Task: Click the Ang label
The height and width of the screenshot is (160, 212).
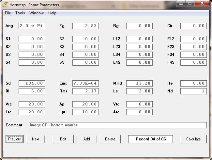Action: (x=9, y=26)
